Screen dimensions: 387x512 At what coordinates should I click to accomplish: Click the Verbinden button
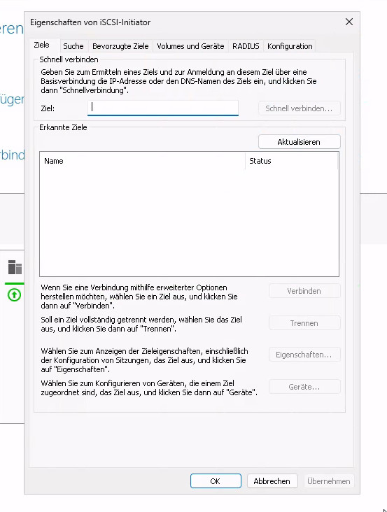pyautogui.click(x=304, y=291)
